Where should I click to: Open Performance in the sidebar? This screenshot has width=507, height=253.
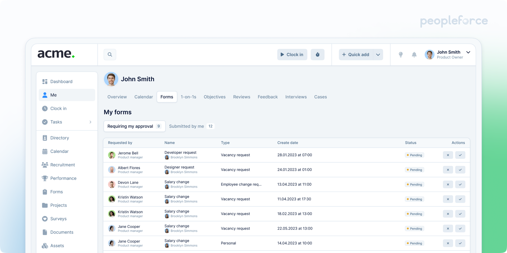[67, 178]
